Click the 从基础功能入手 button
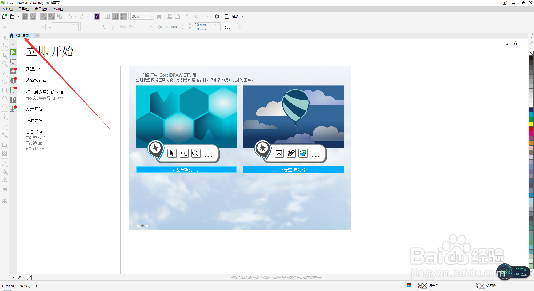 [x=186, y=170]
